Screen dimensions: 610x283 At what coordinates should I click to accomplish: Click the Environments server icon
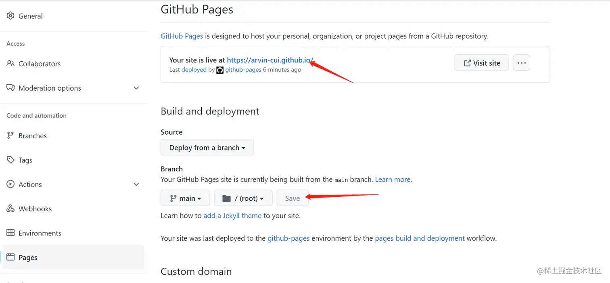pyautogui.click(x=10, y=233)
